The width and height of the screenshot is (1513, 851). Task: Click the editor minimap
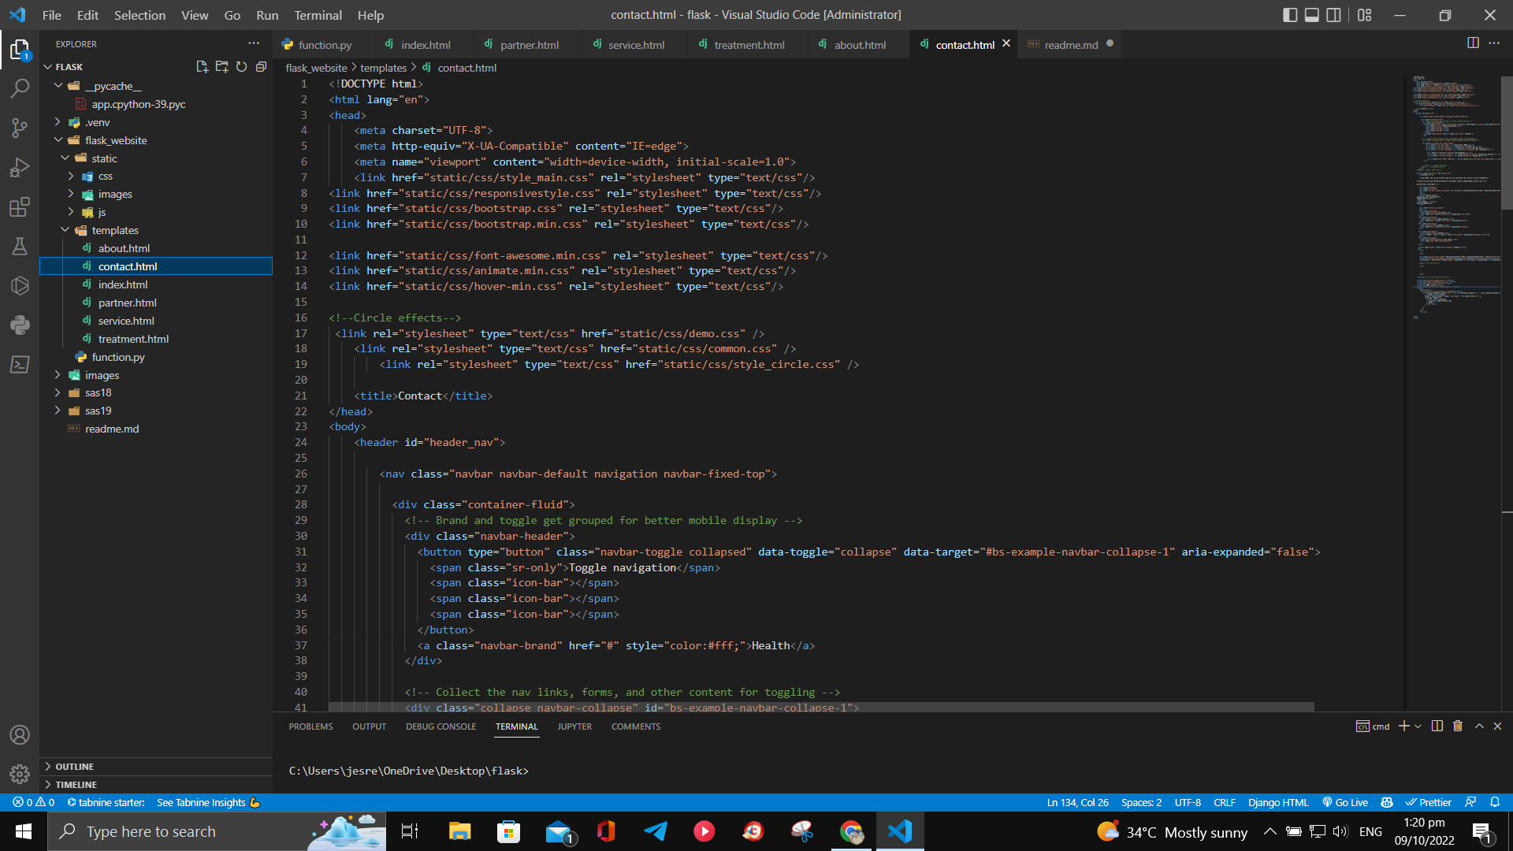click(x=1454, y=197)
